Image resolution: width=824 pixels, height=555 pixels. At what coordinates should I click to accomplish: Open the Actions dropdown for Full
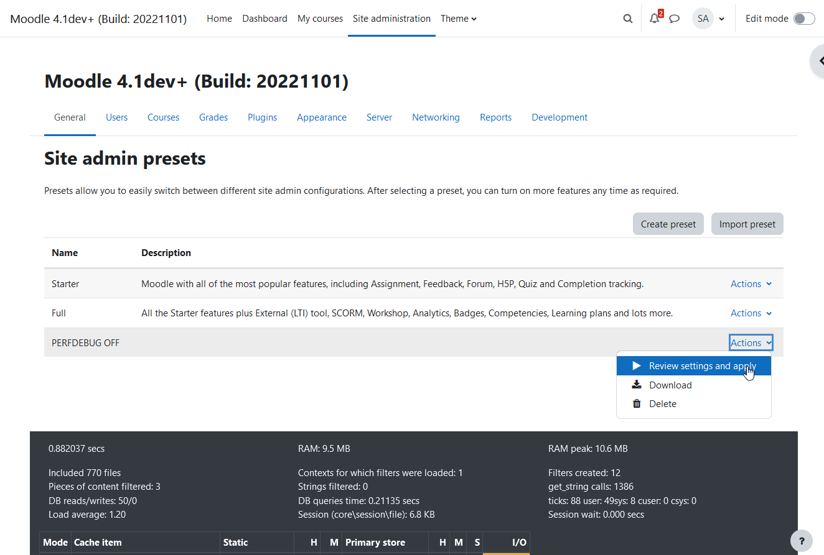pyautogui.click(x=751, y=313)
